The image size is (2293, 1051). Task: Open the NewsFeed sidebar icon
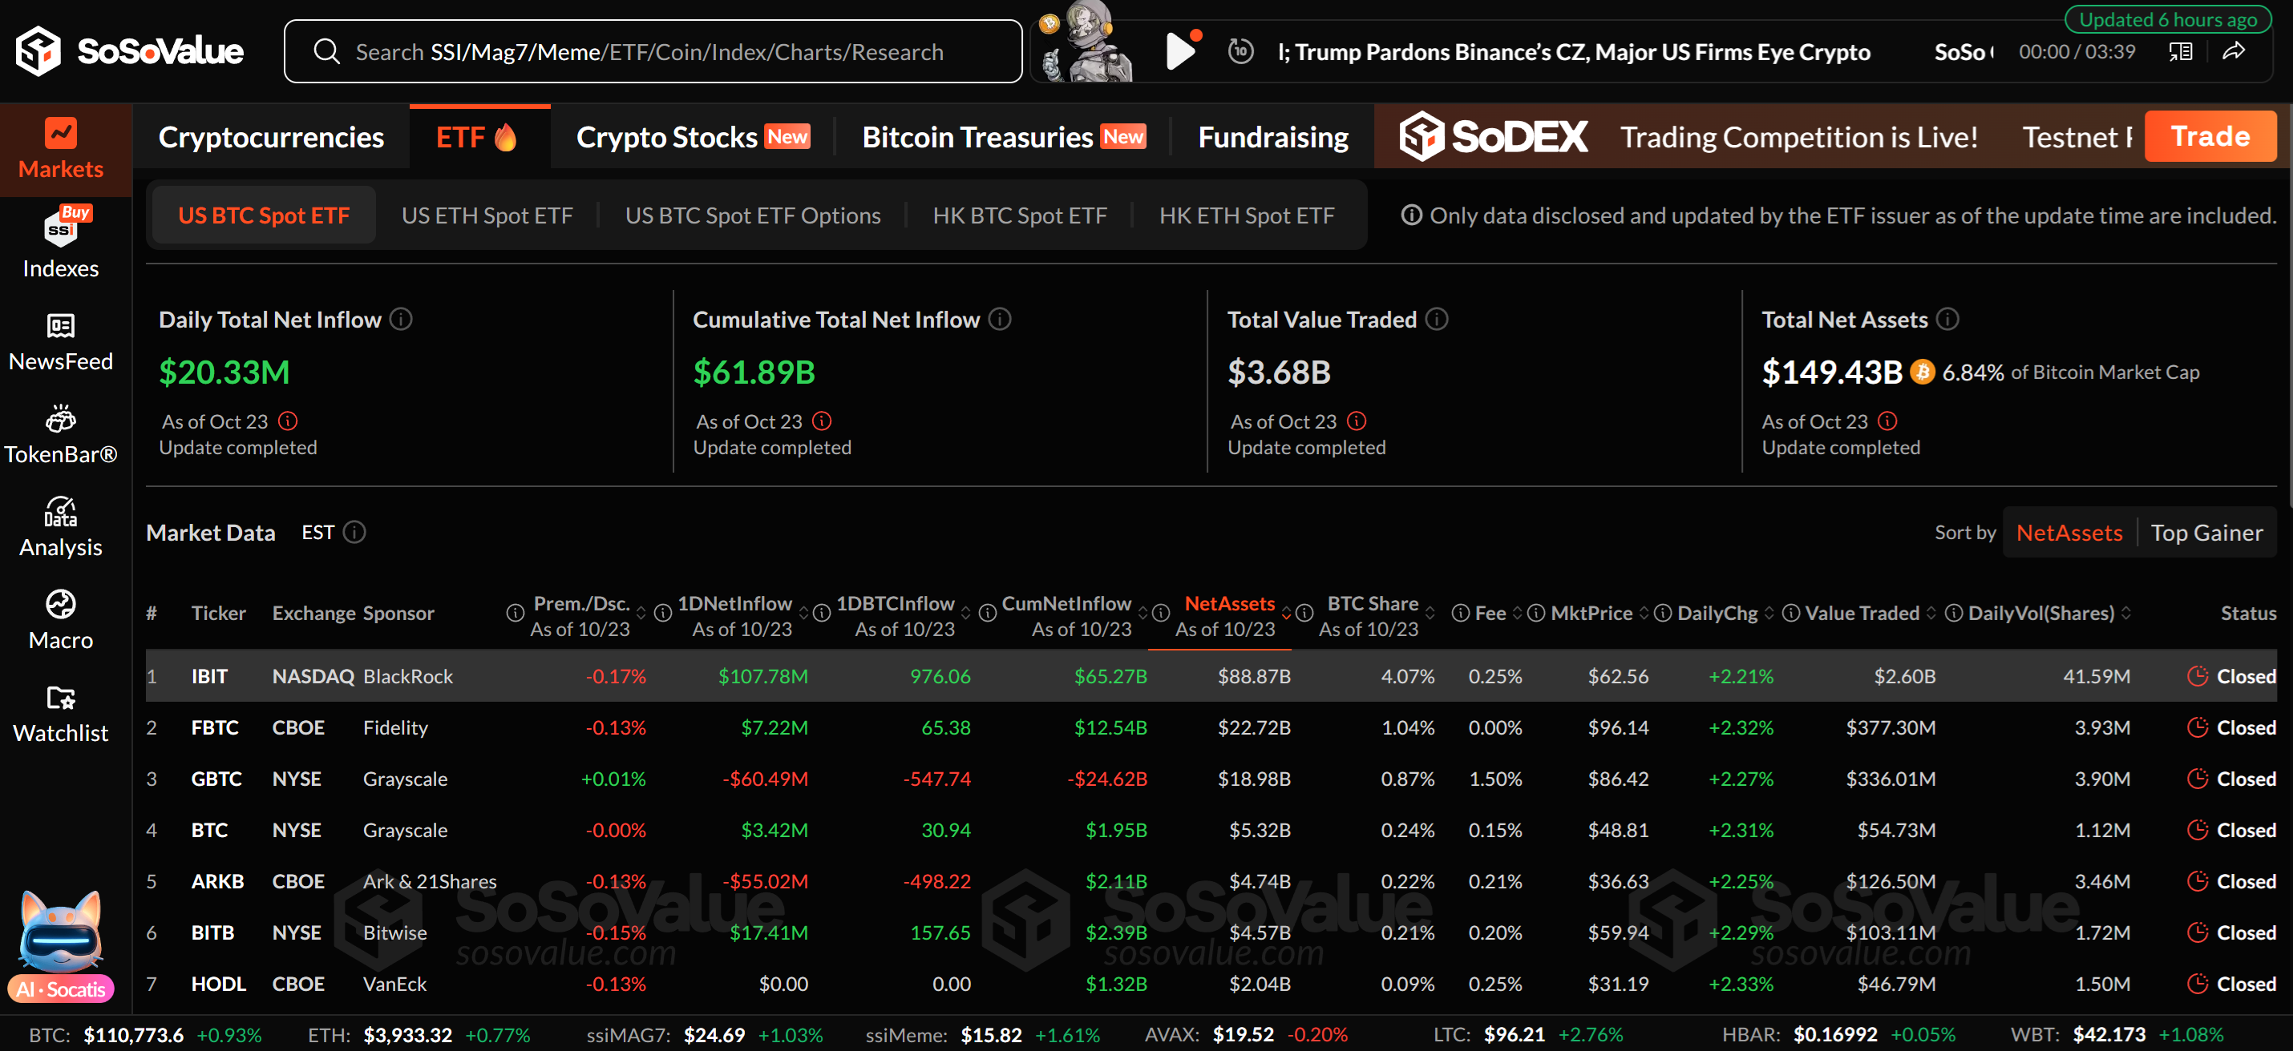(x=60, y=326)
